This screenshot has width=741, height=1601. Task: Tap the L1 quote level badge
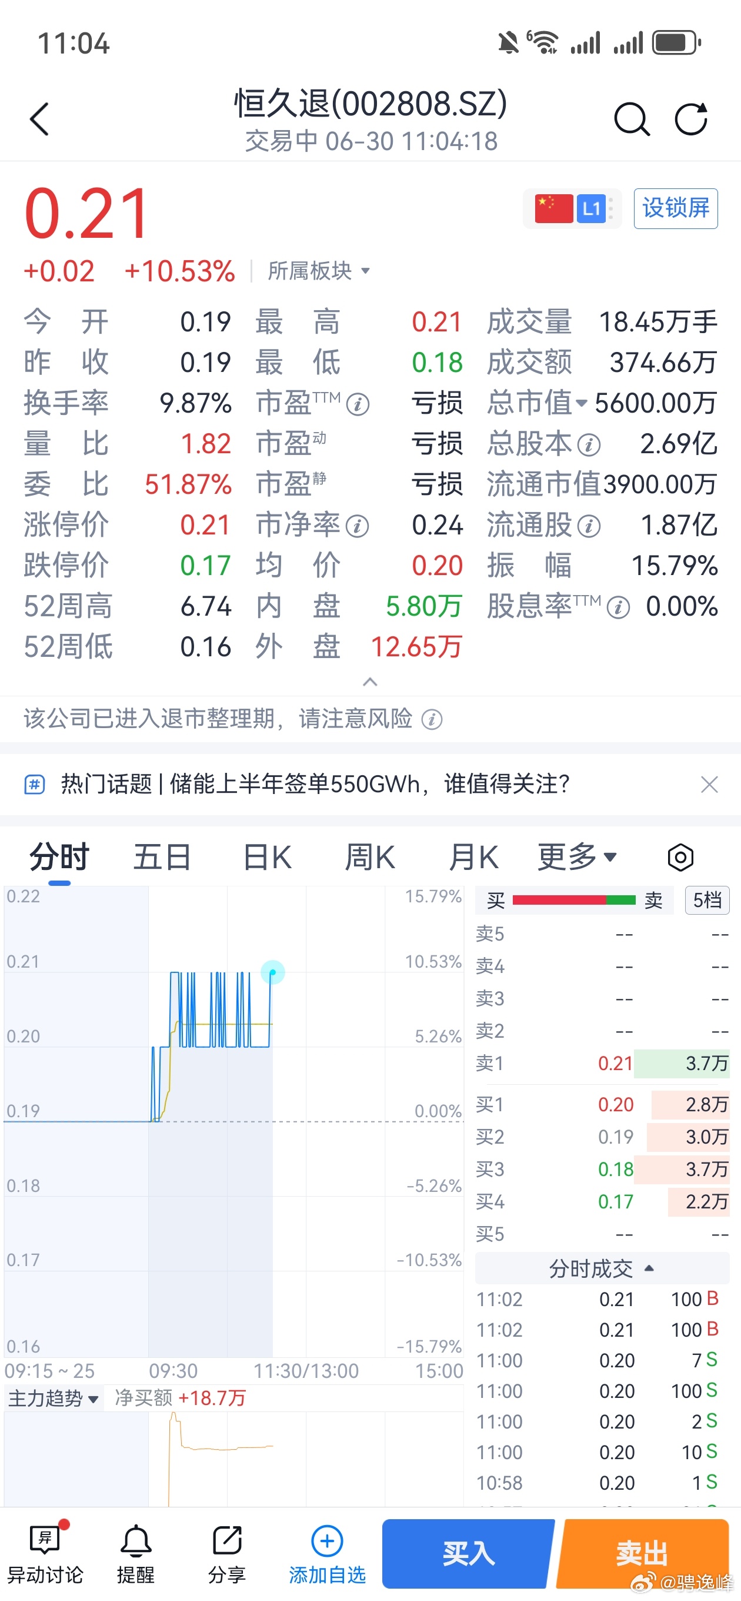(x=591, y=208)
